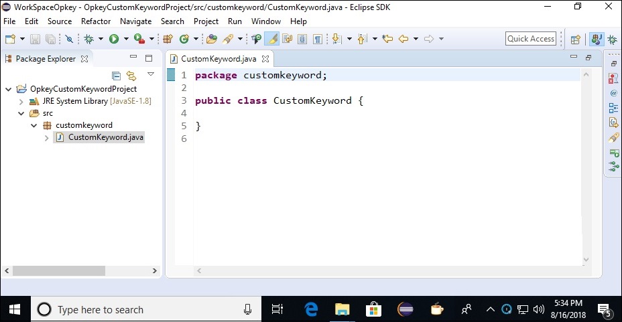This screenshot has width=622, height=322.
Task: Click the New Java Class icon
Action: click(184, 39)
